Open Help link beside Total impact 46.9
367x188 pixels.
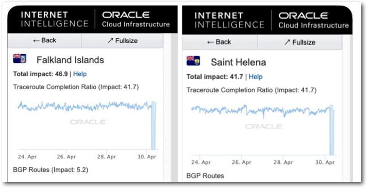click(x=80, y=74)
